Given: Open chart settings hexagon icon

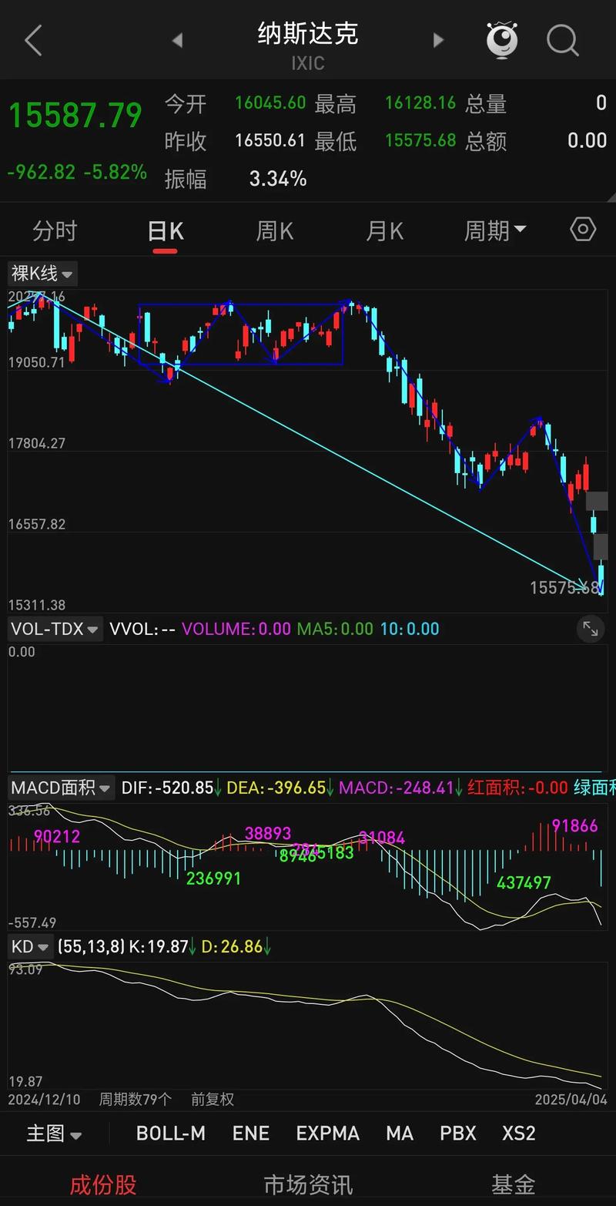Looking at the screenshot, I should pos(583,230).
